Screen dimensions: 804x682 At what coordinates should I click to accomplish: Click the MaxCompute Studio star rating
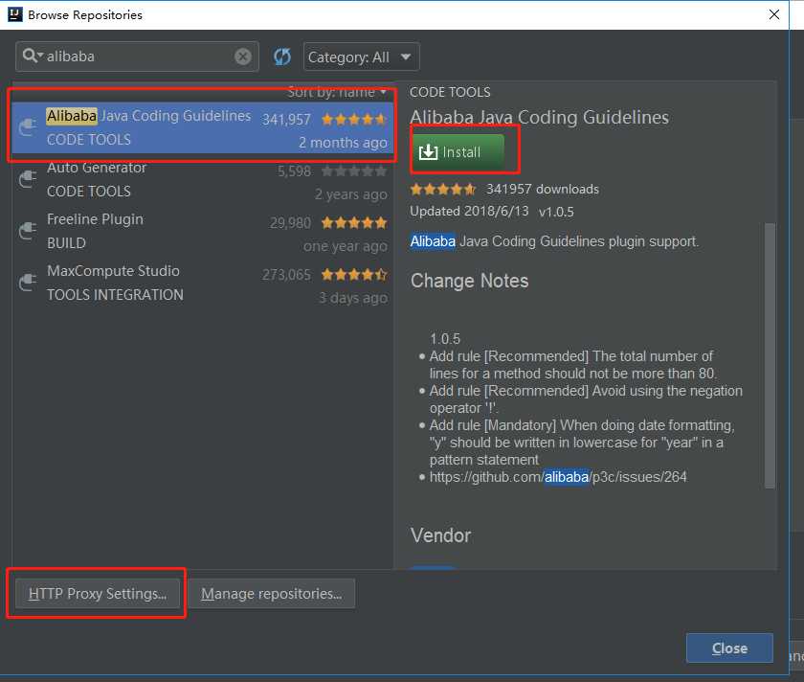tap(354, 275)
